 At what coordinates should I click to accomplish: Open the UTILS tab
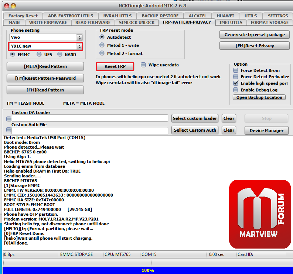pyautogui.click(x=251, y=16)
